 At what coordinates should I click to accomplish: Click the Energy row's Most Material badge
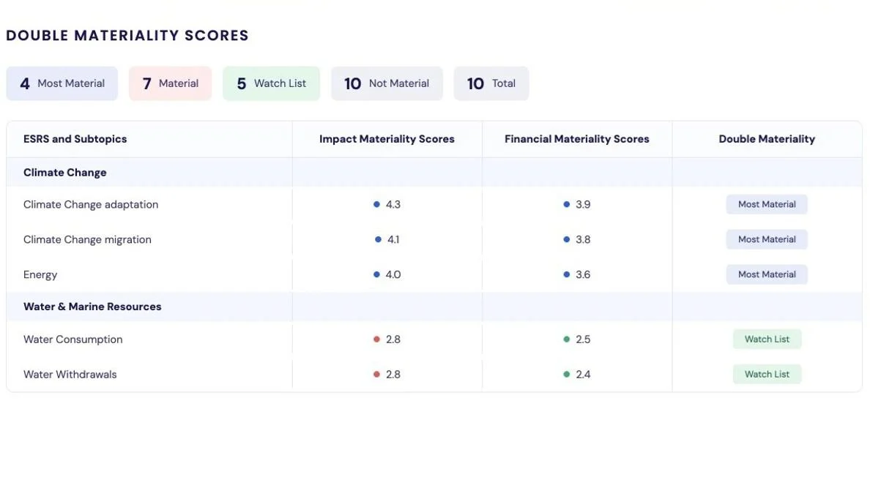(767, 274)
